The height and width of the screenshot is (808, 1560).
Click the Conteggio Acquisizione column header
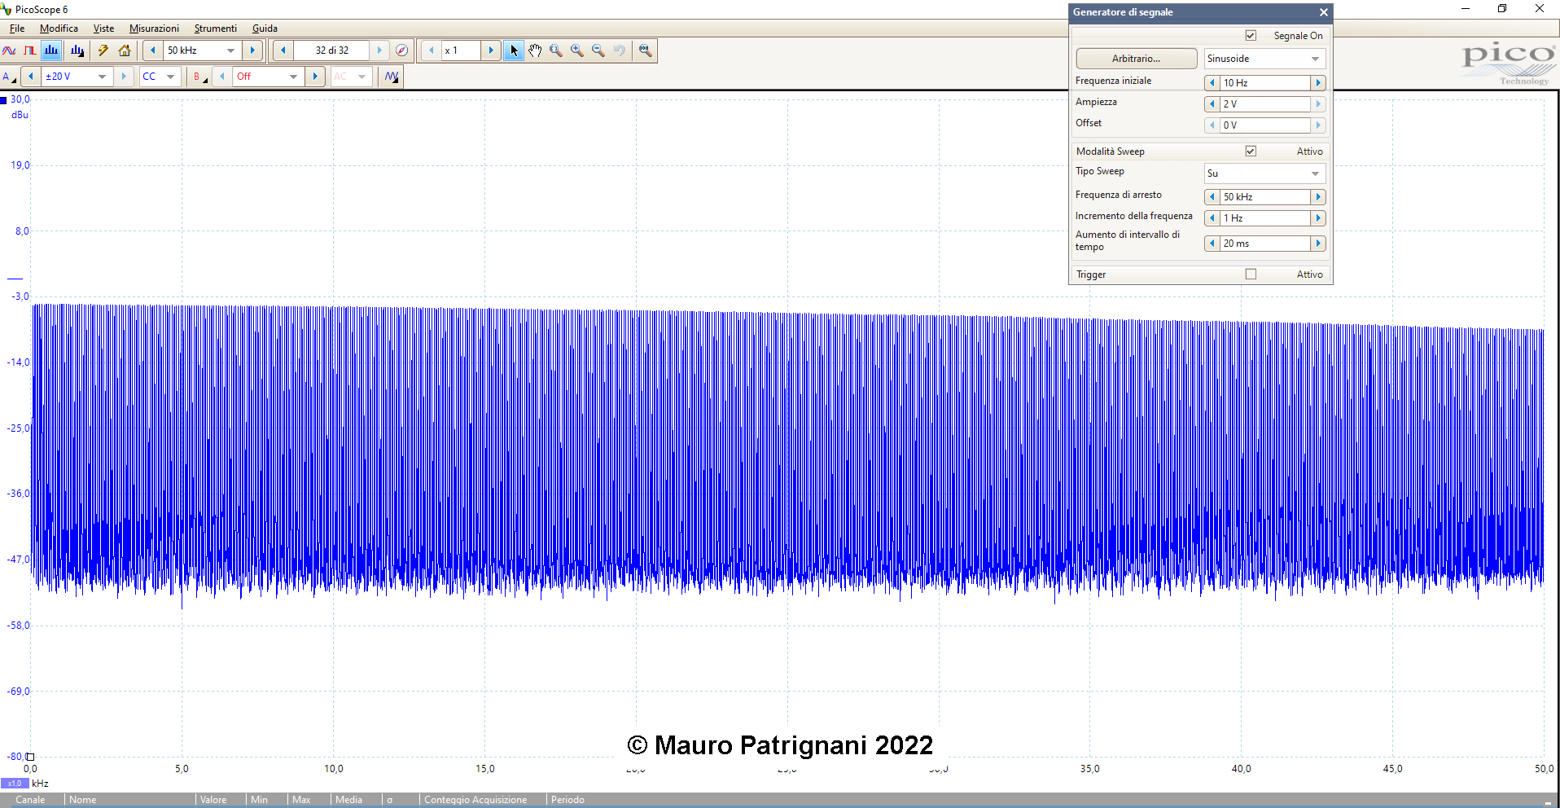click(x=475, y=800)
